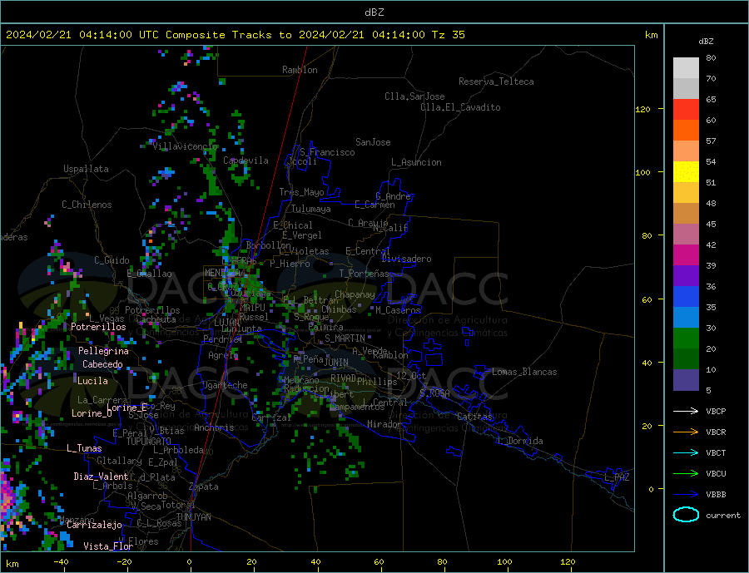
Task: Click the 120 km tick on the vertical axis
Action: tap(642, 109)
